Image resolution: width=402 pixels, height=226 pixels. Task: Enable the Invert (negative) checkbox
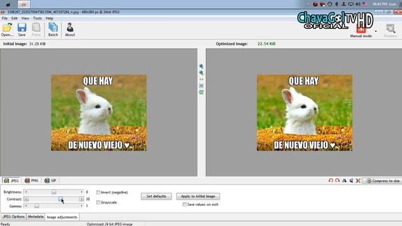point(98,192)
